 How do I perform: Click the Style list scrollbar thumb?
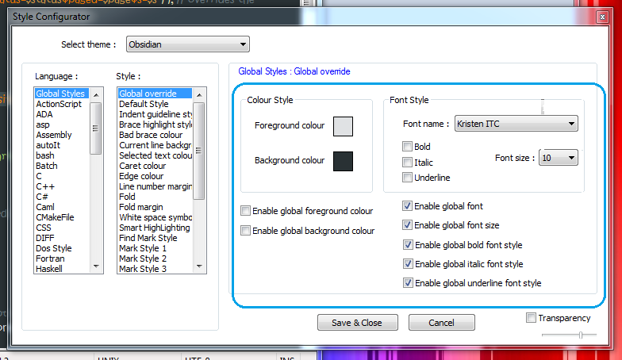199,151
